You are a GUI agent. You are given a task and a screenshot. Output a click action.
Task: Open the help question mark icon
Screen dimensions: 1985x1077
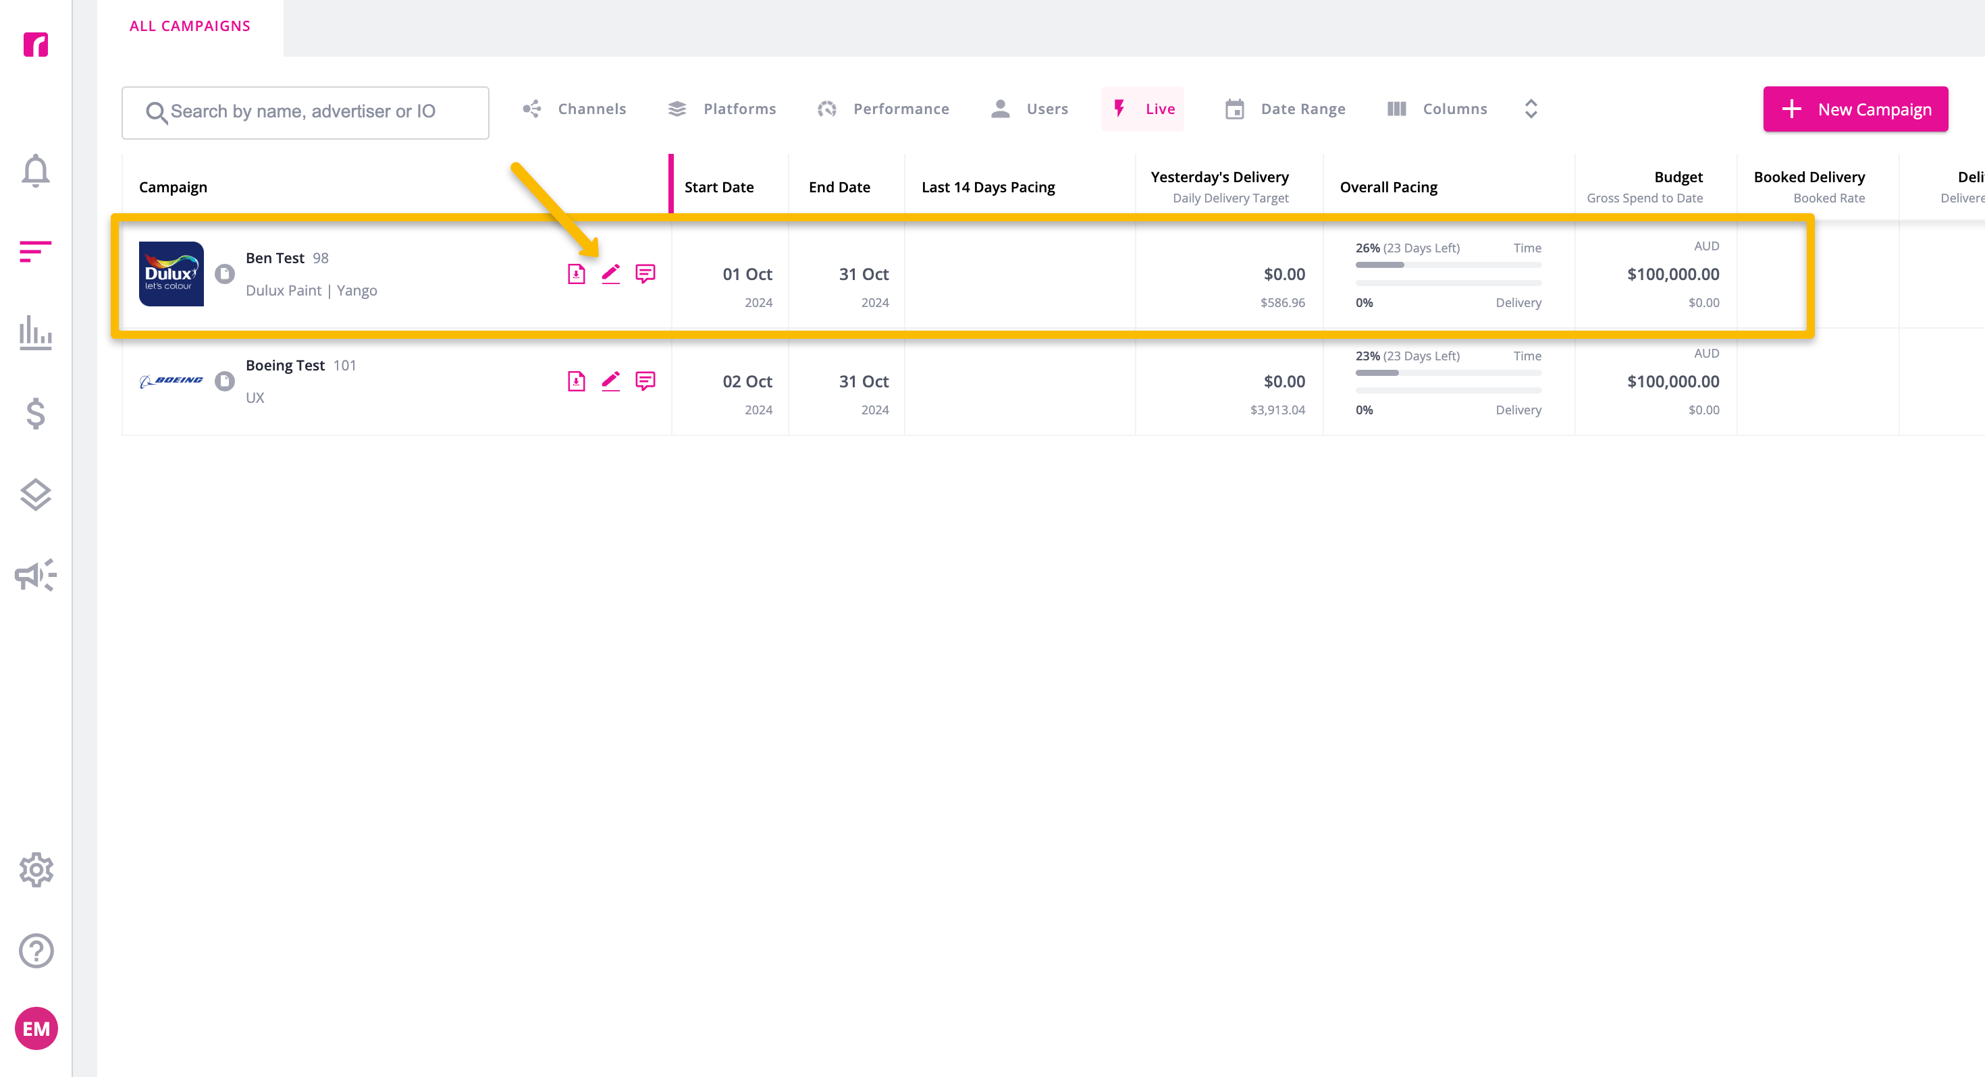pos(35,951)
